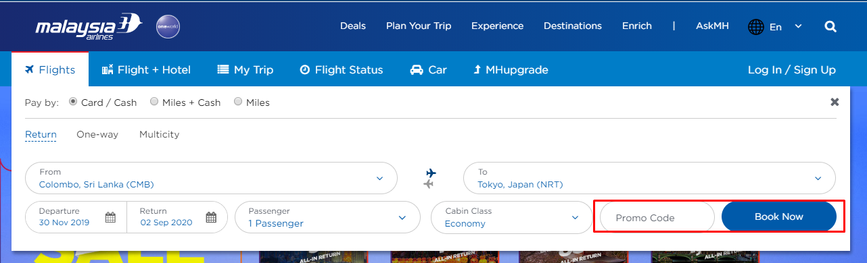Click the globe language icon
Screen dimensions: 867x263
tap(755, 27)
